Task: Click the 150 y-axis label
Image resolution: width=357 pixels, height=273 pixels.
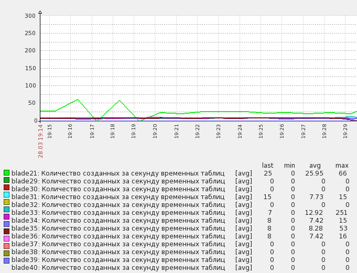Action: pos(30,68)
